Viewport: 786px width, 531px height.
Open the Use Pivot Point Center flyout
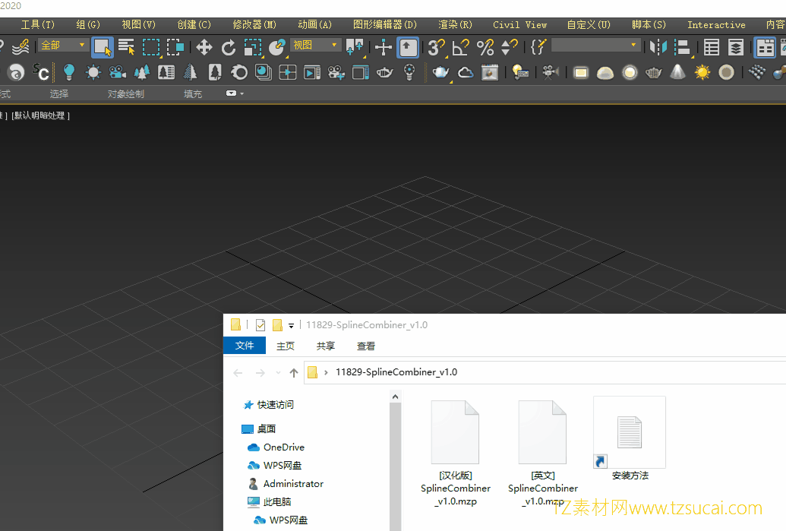coord(355,47)
